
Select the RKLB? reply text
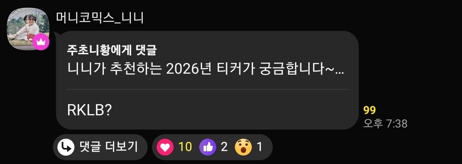click(x=89, y=111)
